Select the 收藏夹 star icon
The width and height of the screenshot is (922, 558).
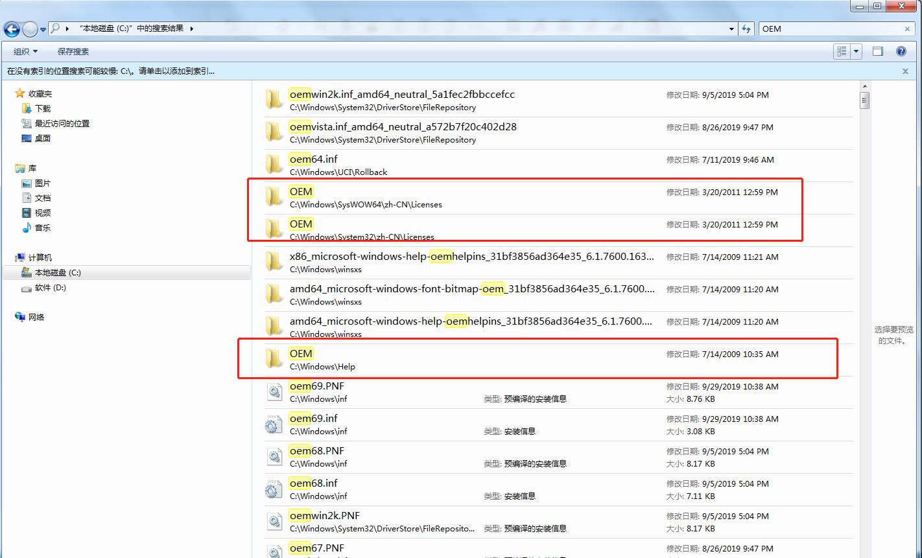pyautogui.click(x=20, y=93)
